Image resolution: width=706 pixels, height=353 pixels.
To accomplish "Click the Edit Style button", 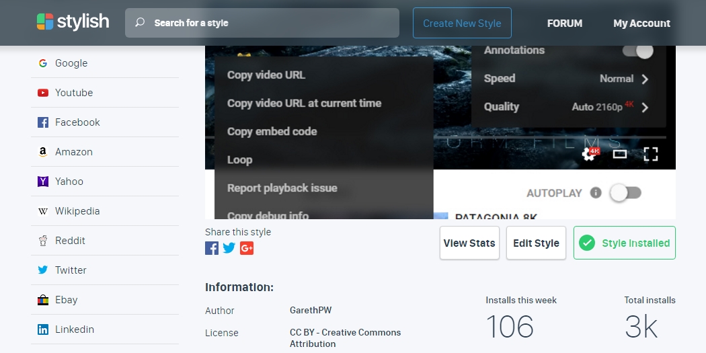I will [536, 243].
